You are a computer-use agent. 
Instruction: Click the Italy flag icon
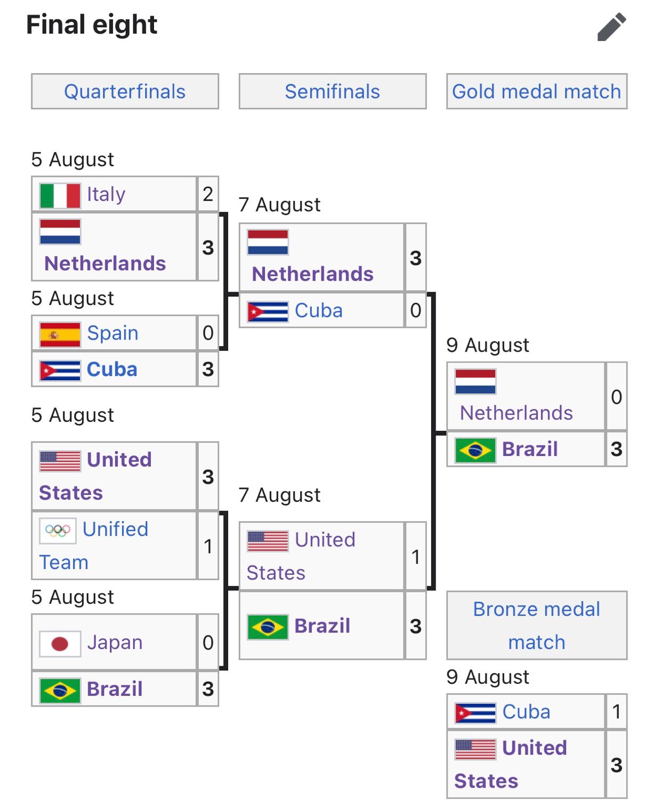(60, 195)
